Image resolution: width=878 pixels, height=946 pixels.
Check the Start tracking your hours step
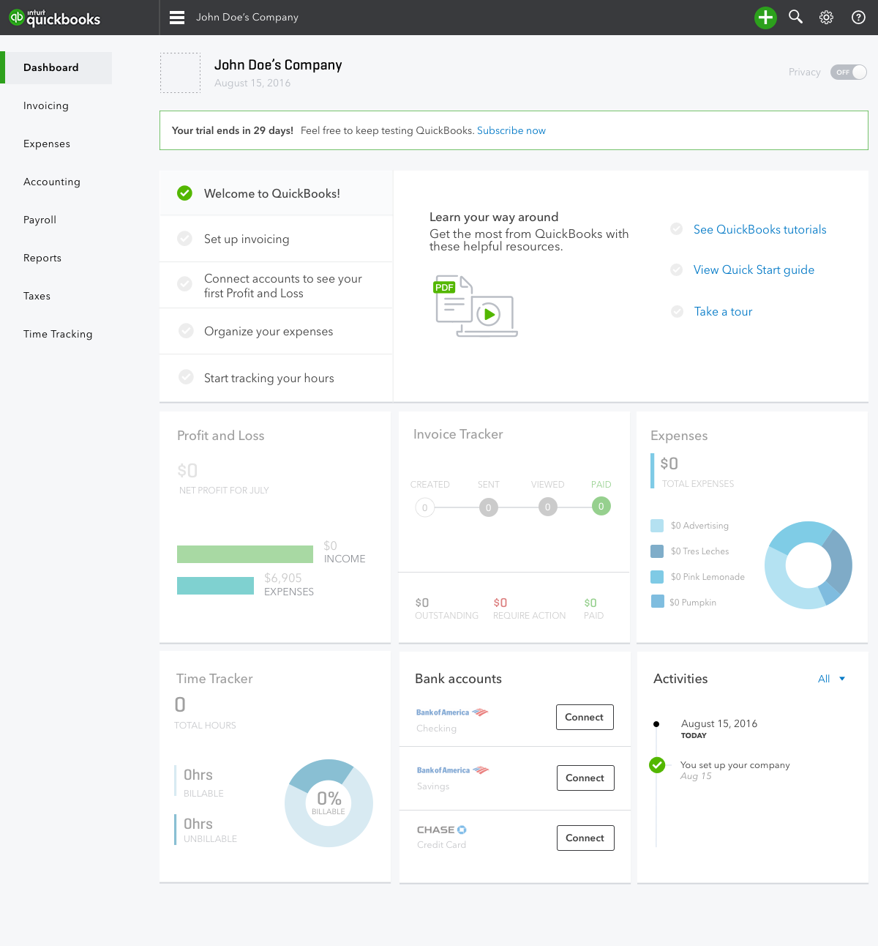coord(187,377)
